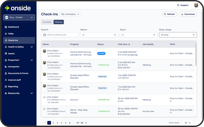
Task: Click the Onside logo
Action: 18,8
